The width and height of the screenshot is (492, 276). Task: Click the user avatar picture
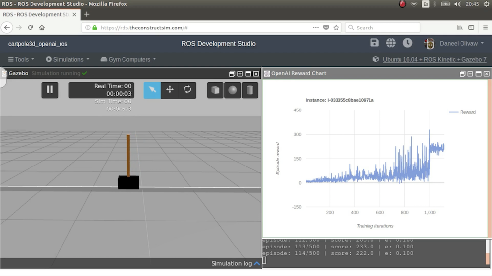[429, 44]
